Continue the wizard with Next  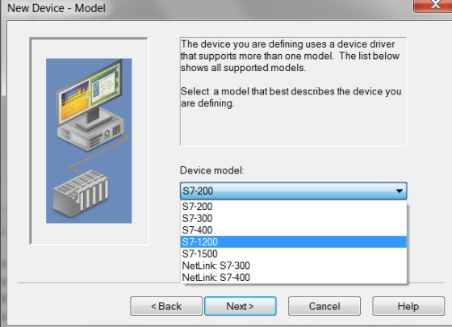(241, 306)
